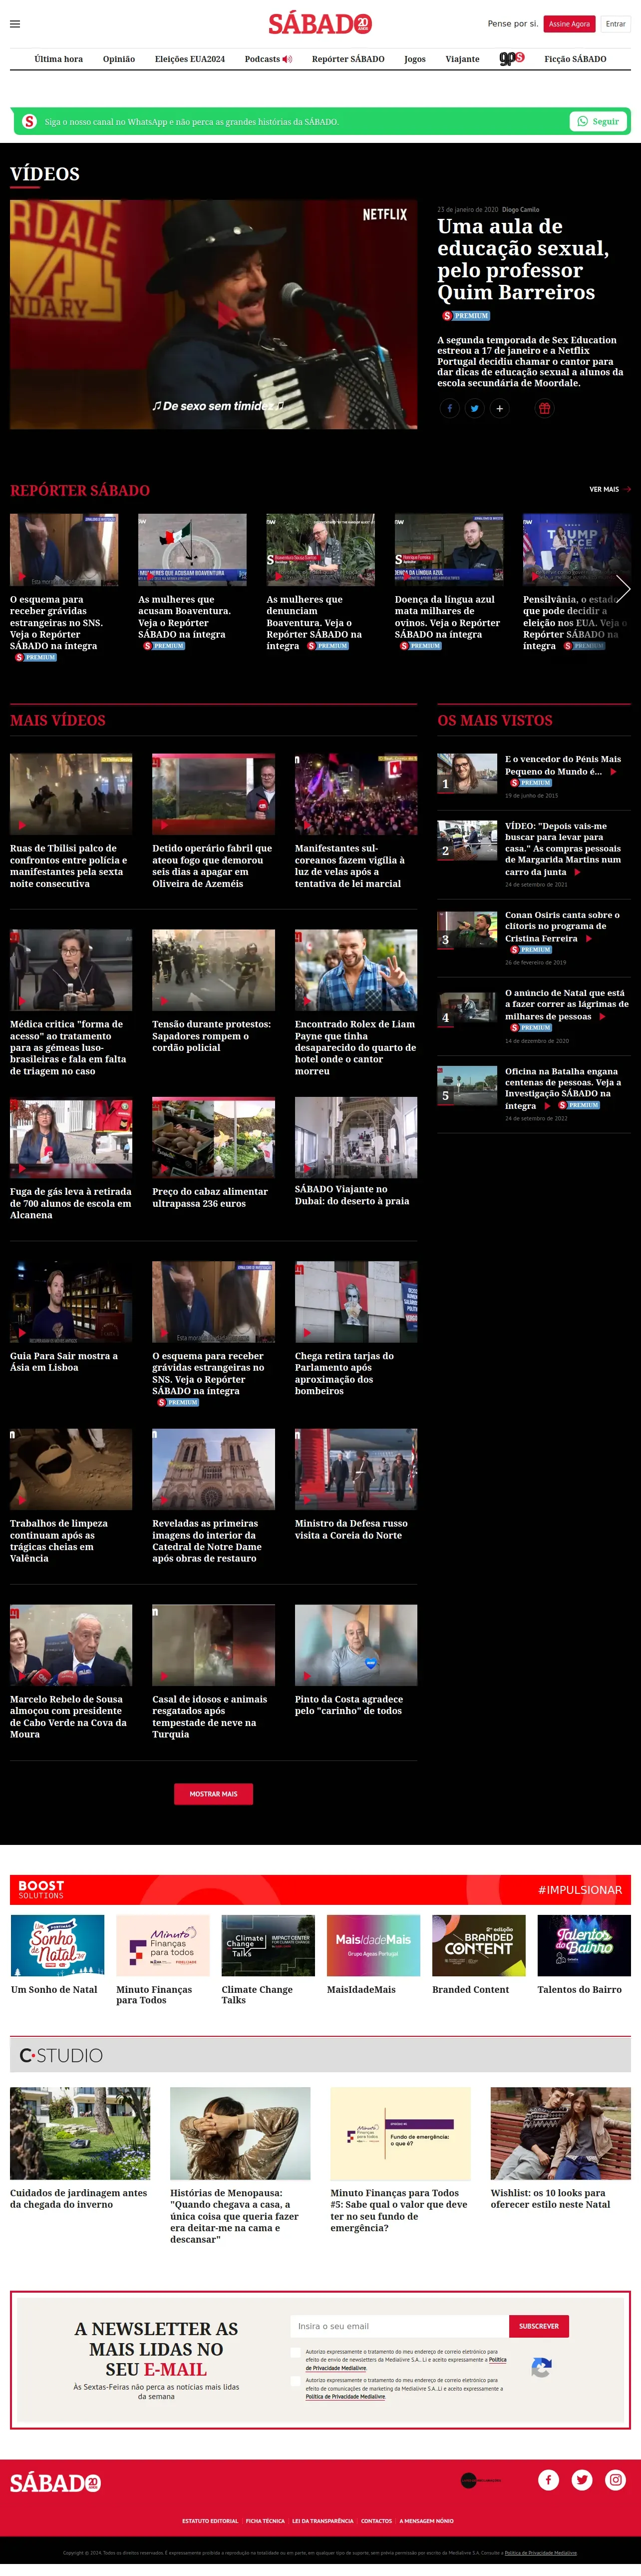Open the FICHA TÉCNICA footer link
641x2576 pixels.
[x=266, y=2521]
